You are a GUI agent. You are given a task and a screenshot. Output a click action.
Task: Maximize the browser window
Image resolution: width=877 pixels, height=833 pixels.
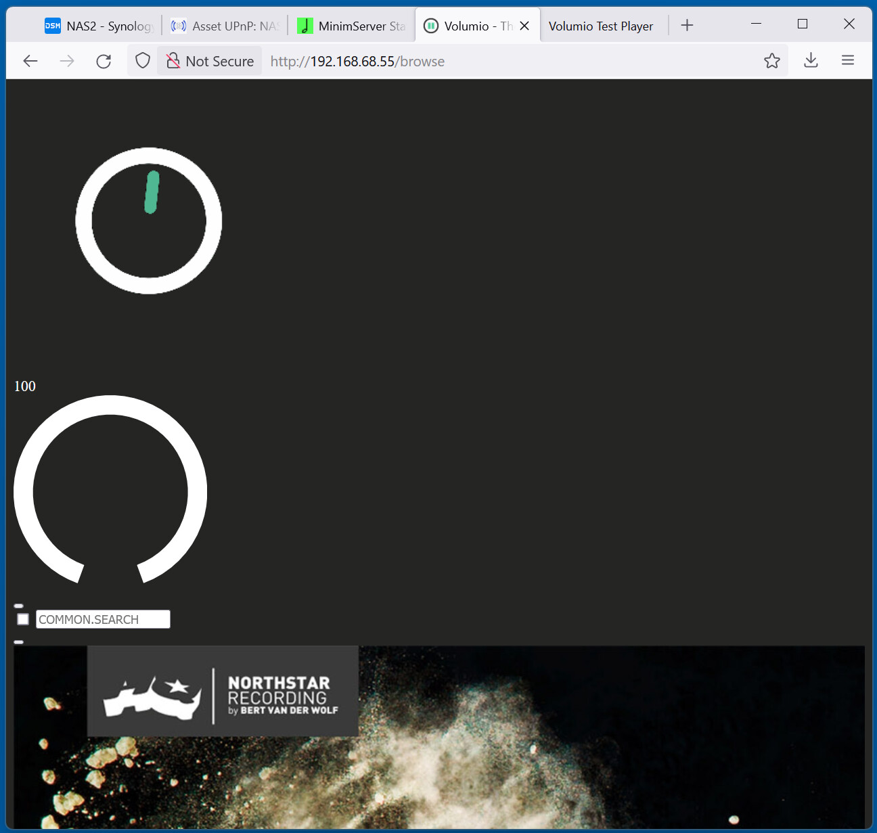[x=803, y=24]
